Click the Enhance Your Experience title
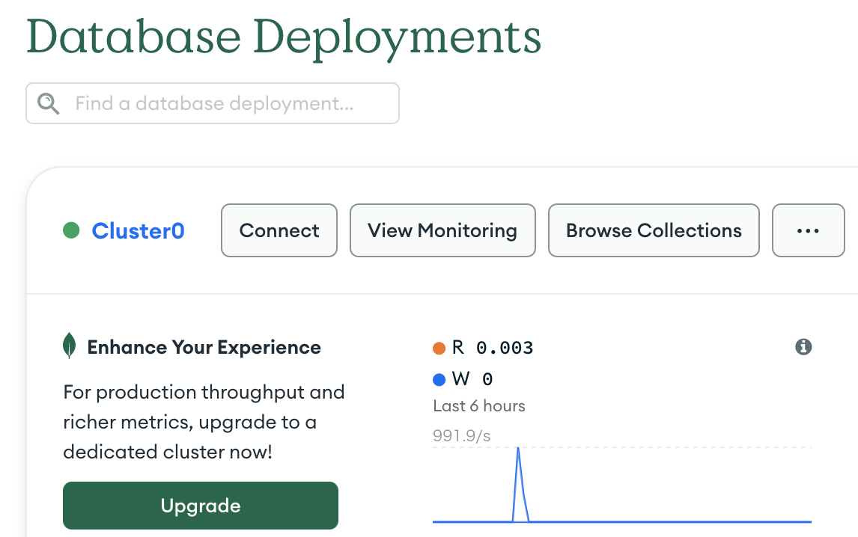 204,347
